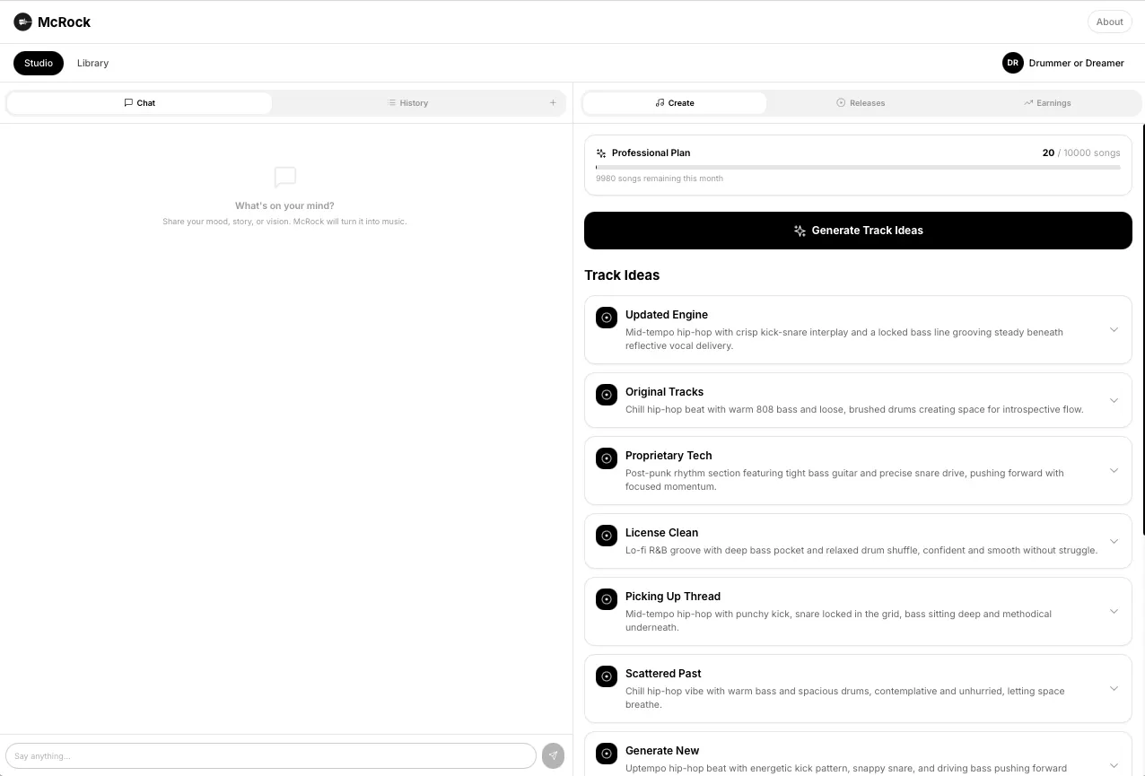Switch to the Studio tab
Screen dimensions: 1145x776
(x=39, y=63)
